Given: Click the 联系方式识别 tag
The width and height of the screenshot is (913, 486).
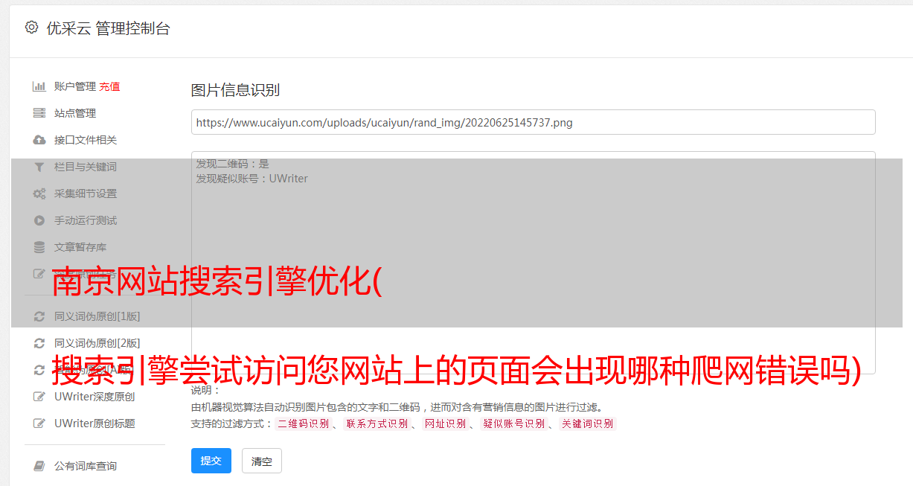Looking at the screenshot, I should click(x=377, y=423).
